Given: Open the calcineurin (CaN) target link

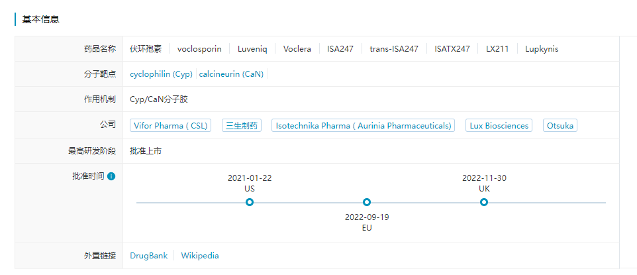Looking at the screenshot, I should point(231,74).
